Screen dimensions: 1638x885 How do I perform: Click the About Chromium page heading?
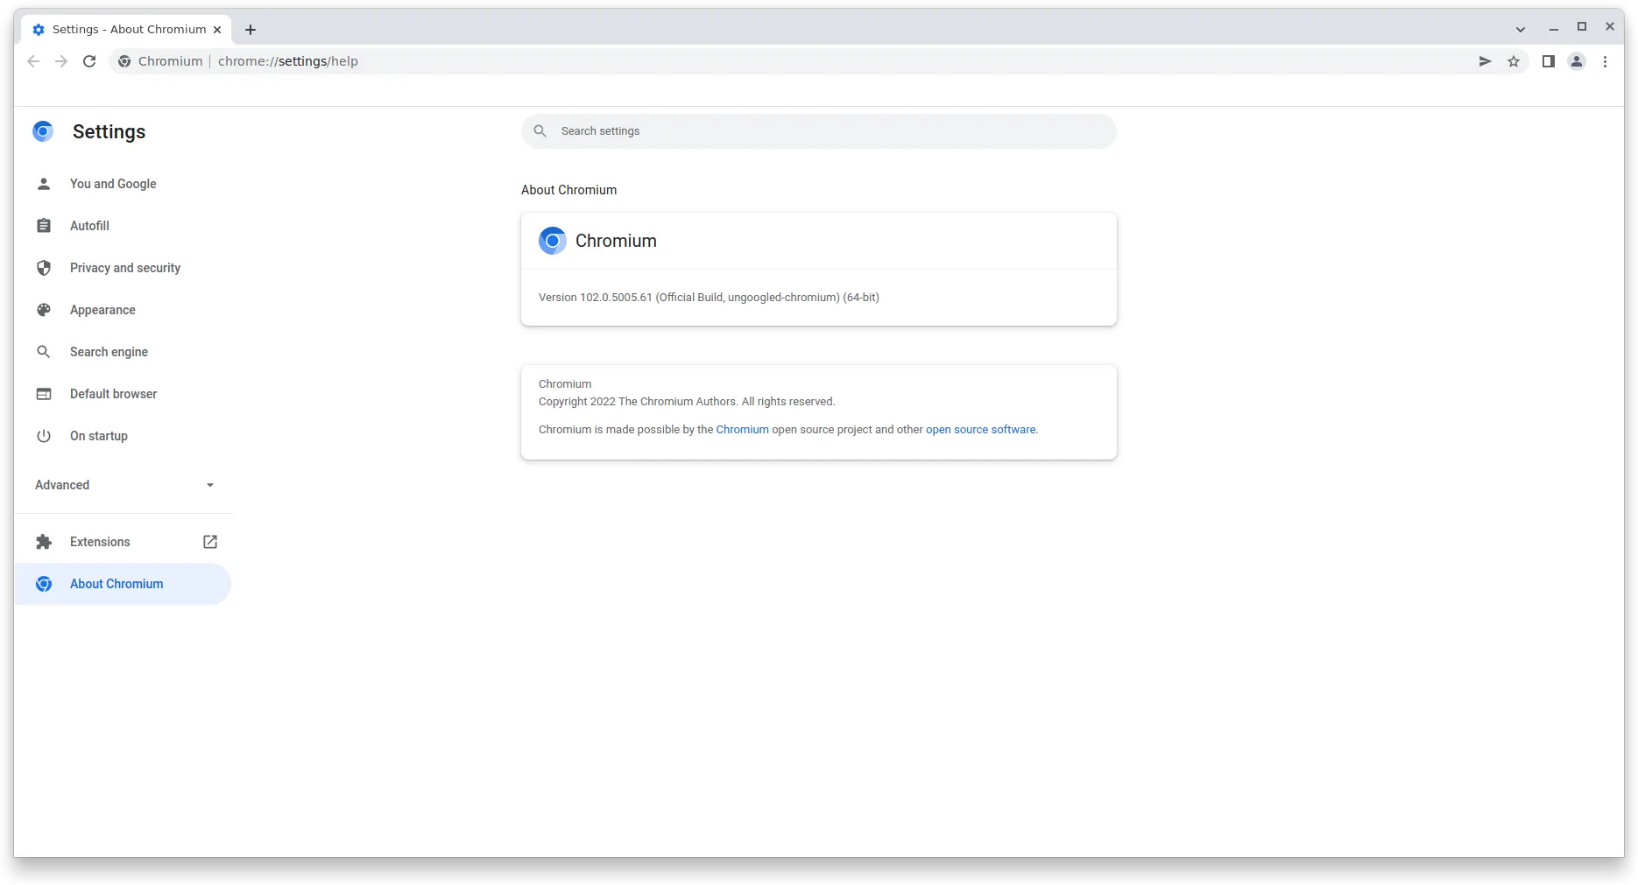point(568,190)
